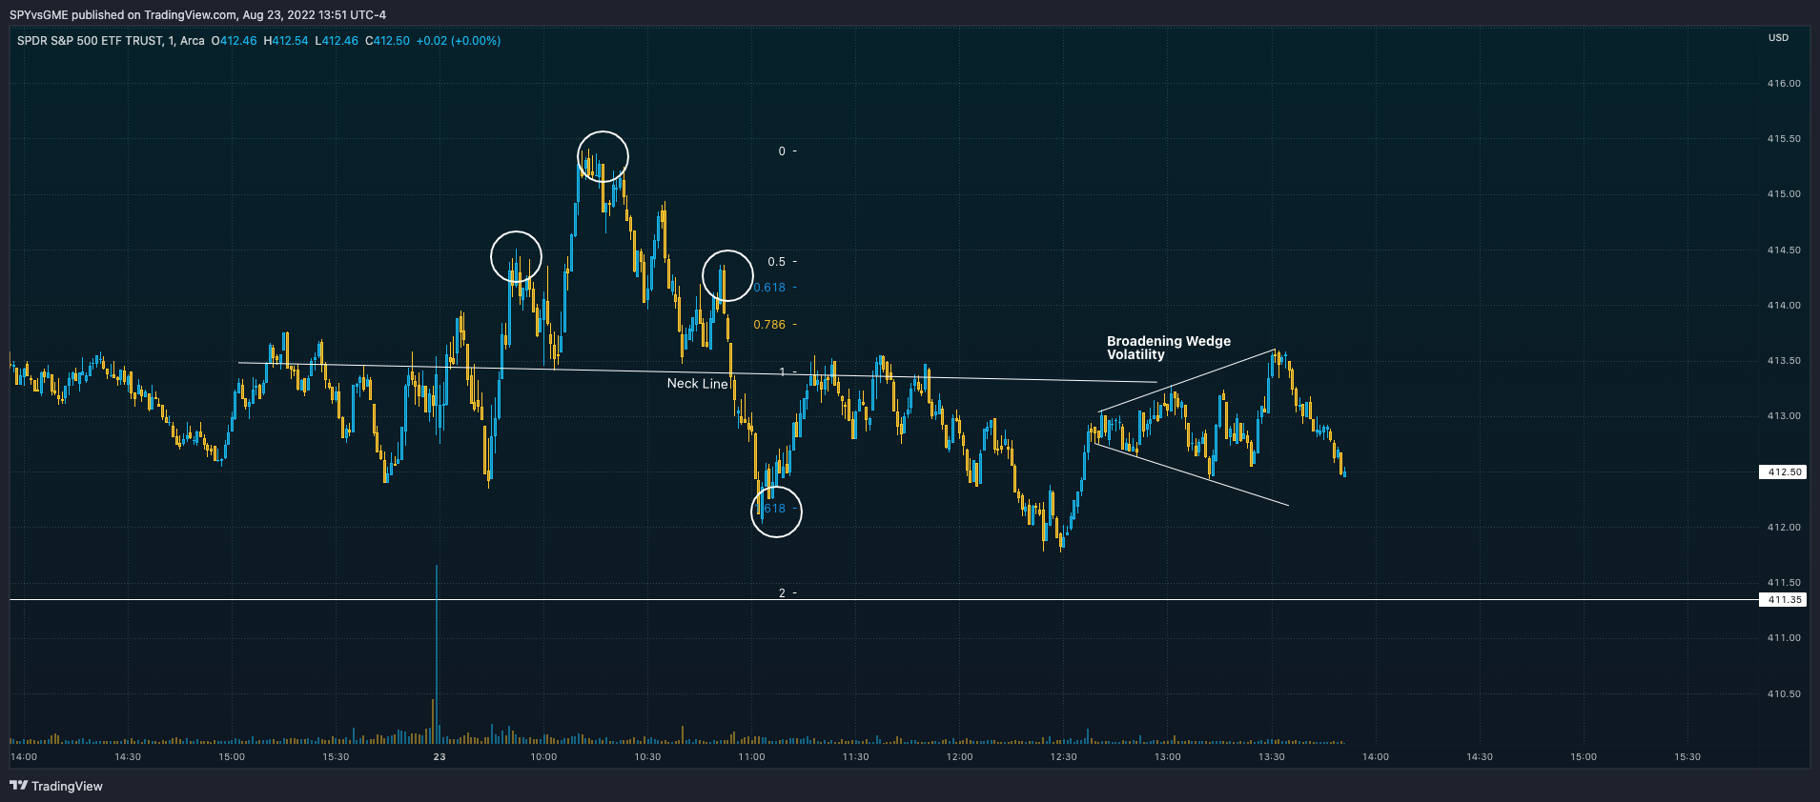The width and height of the screenshot is (1820, 802).
Task: Select the Neck Line text label
Action: [x=697, y=383]
